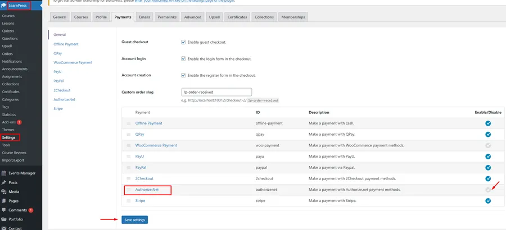Image resolution: width=506 pixels, height=230 pixels.
Task: Click the LearnPress graduation cap icon
Action: (4, 6)
